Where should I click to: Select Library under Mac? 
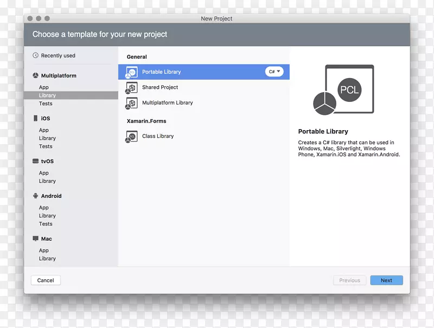47,258
